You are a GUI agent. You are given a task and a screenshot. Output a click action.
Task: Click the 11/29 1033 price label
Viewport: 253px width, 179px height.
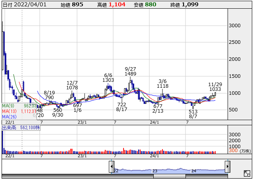click(x=215, y=87)
